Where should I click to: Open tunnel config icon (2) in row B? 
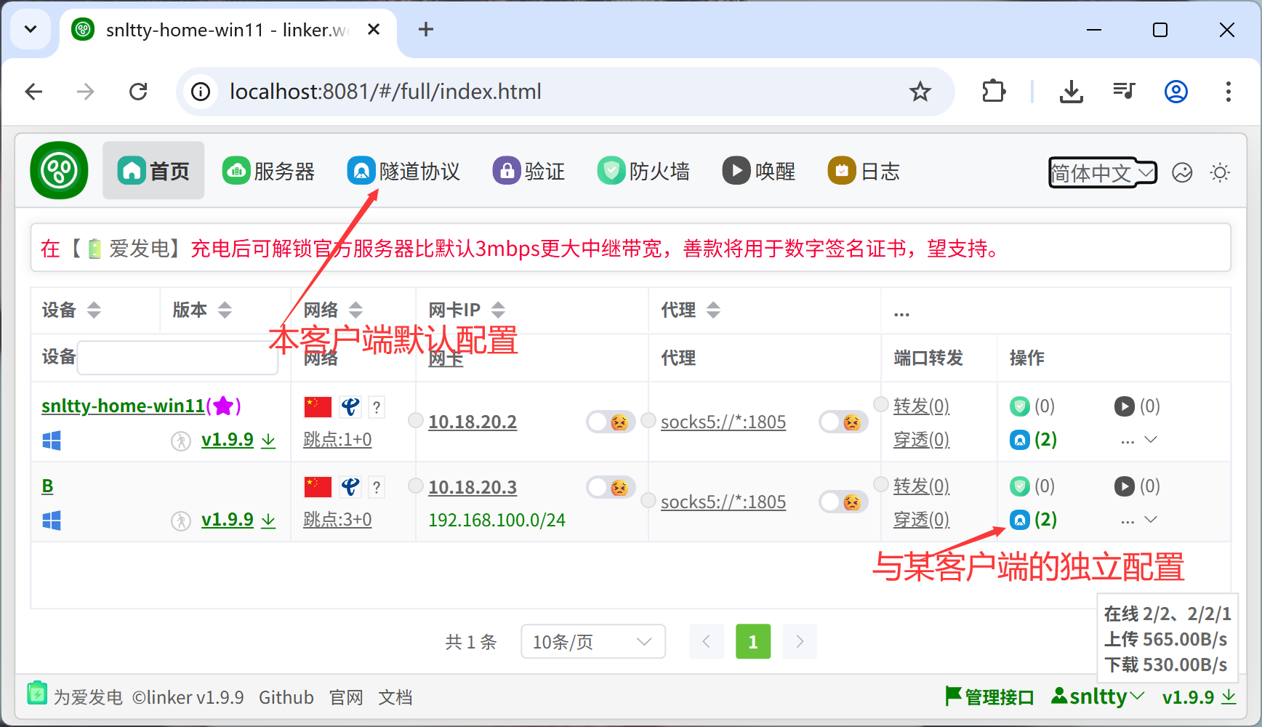[x=1021, y=520]
